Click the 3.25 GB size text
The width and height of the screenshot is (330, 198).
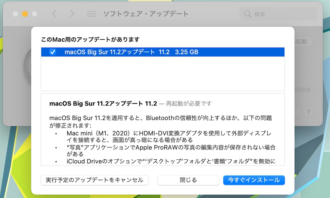click(187, 52)
